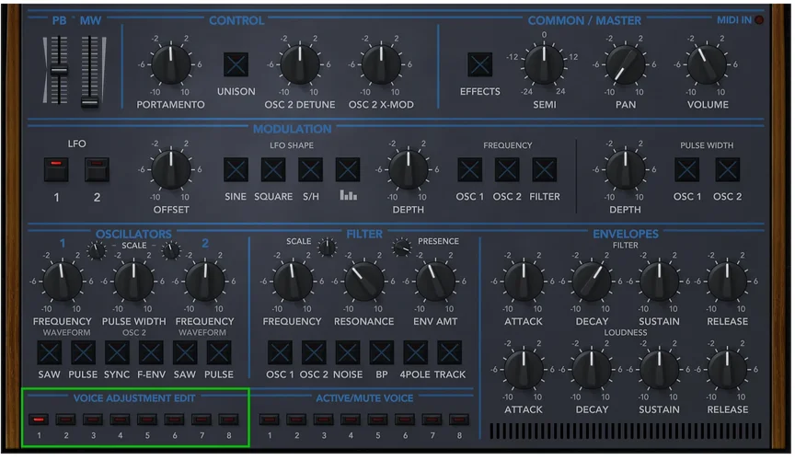This screenshot has height=460, width=795.
Task: Mute voice 5 in Active/Mute Voice
Action: (377, 420)
